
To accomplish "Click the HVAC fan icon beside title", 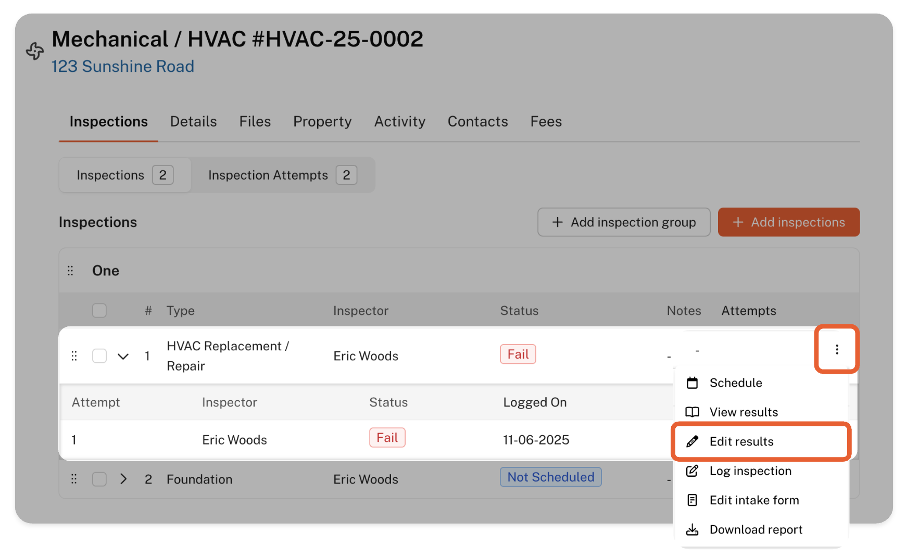I will [x=35, y=51].
